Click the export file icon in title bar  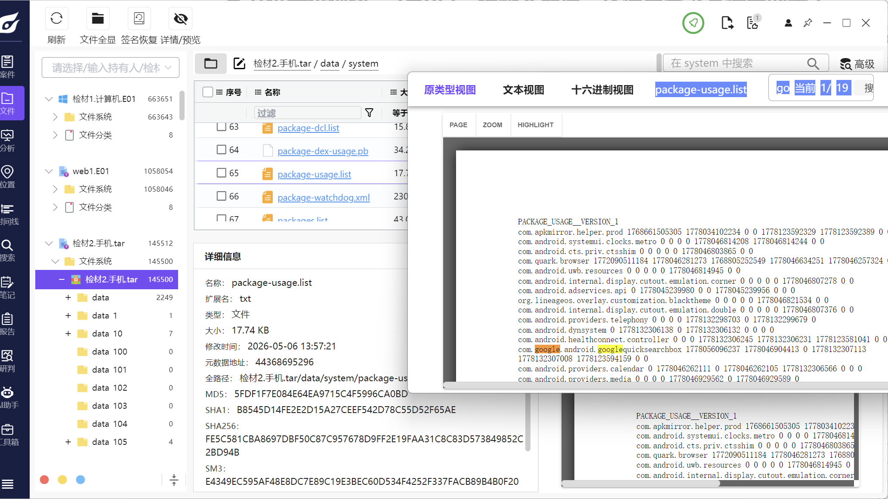coord(727,23)
